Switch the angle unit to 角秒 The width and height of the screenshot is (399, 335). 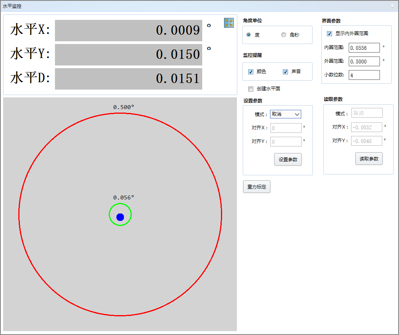[x=284, y=35]
